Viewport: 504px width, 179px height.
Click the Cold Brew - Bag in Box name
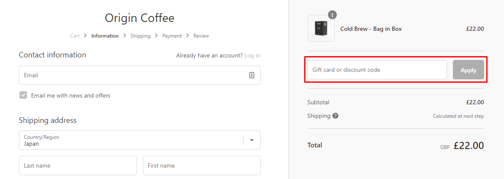pyautogui.click(x=371, y=29)
